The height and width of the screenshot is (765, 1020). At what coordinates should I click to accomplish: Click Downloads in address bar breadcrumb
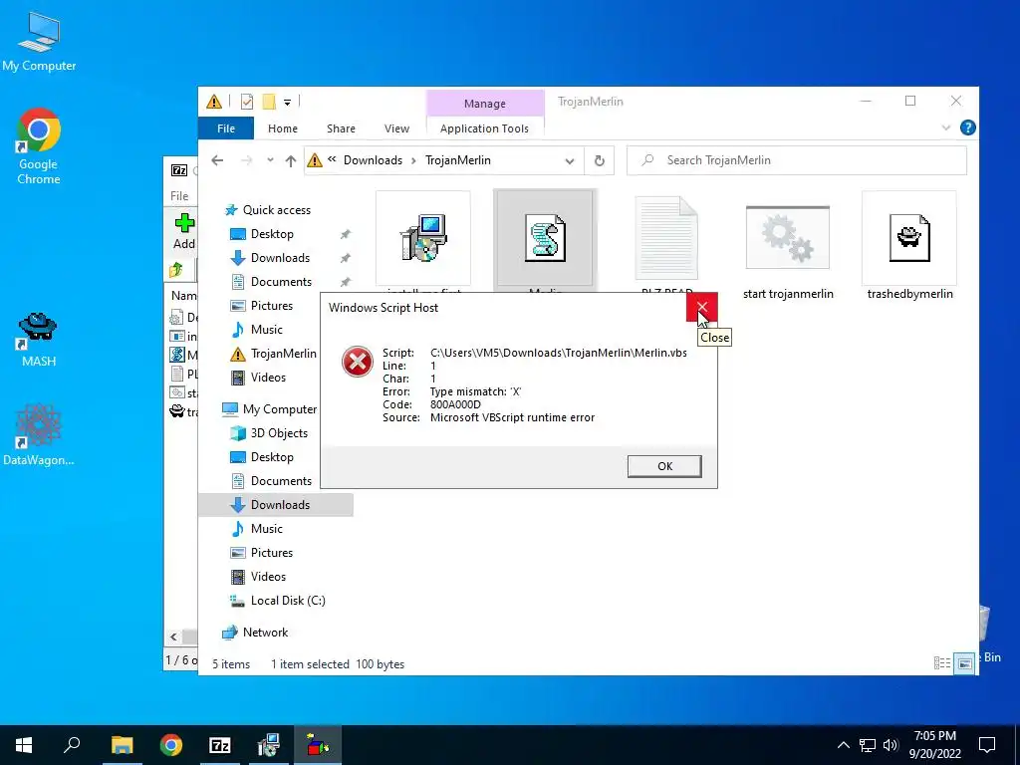click(x=373, y=160)
